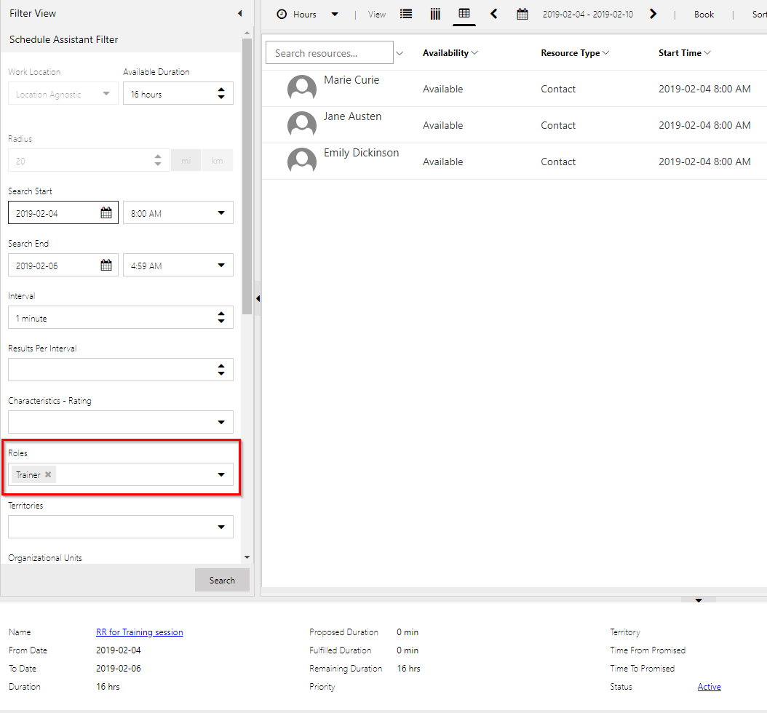Click the Search resources input field

[x=329, y=53]
